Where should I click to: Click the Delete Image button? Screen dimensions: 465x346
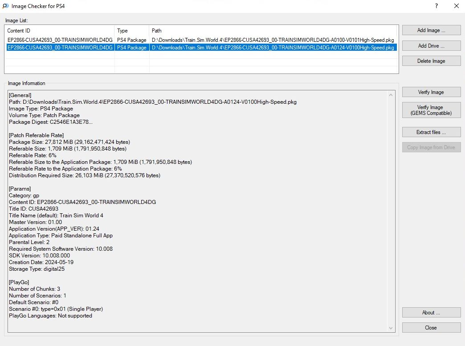[x=431, y=61]
